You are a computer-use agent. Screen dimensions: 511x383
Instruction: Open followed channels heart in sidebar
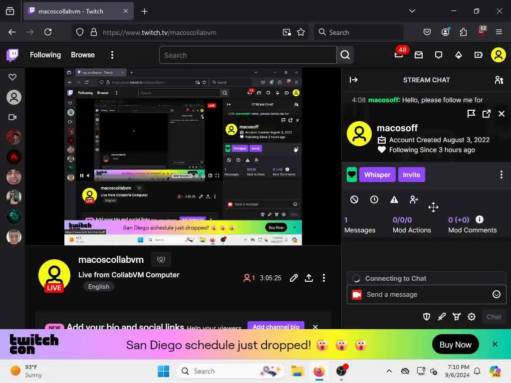(12, 77)
